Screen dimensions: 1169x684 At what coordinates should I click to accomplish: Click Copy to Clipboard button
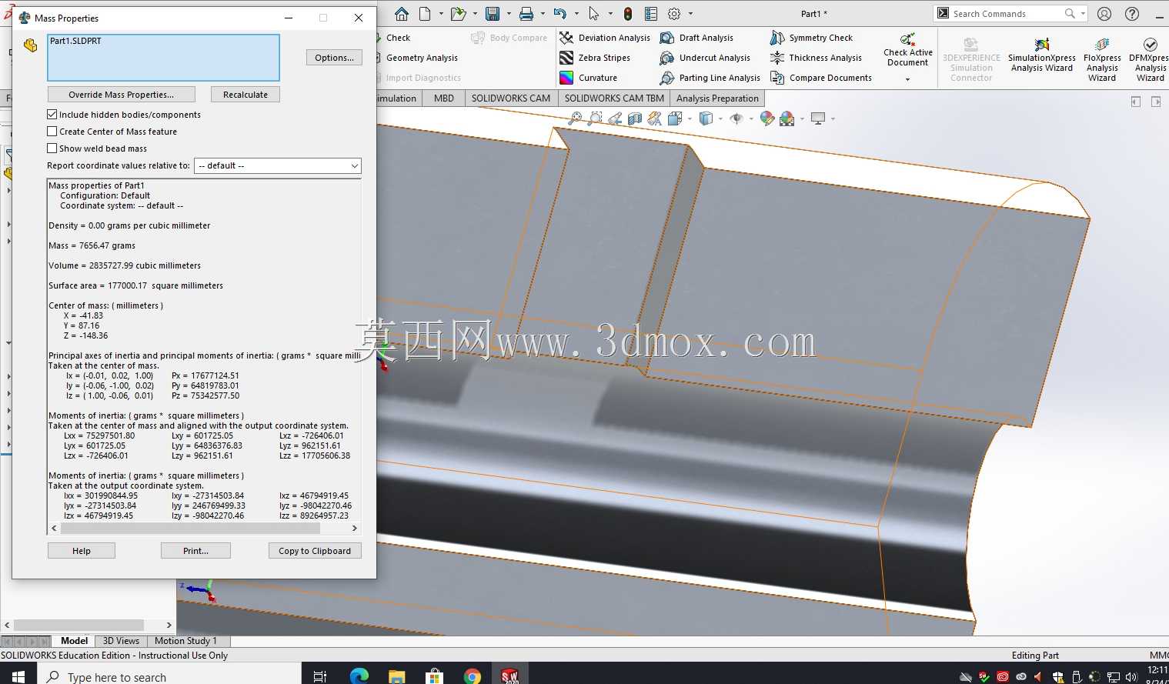[315, 551]
